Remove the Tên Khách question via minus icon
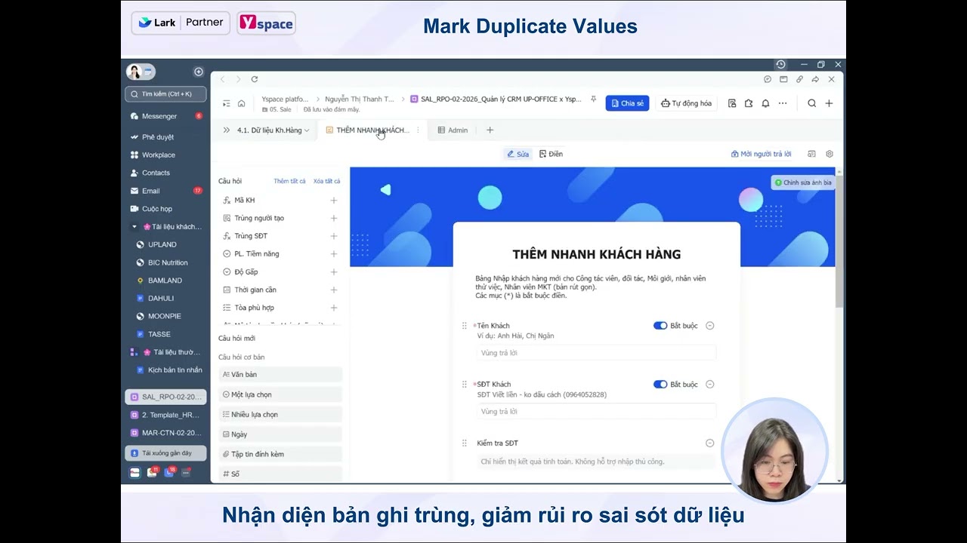The image size is (967, 543). [x=709, y=326]
